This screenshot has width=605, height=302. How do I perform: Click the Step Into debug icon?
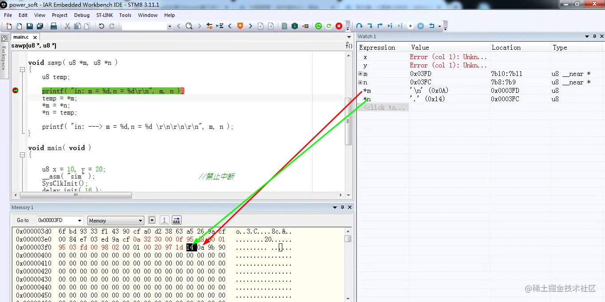370,26
